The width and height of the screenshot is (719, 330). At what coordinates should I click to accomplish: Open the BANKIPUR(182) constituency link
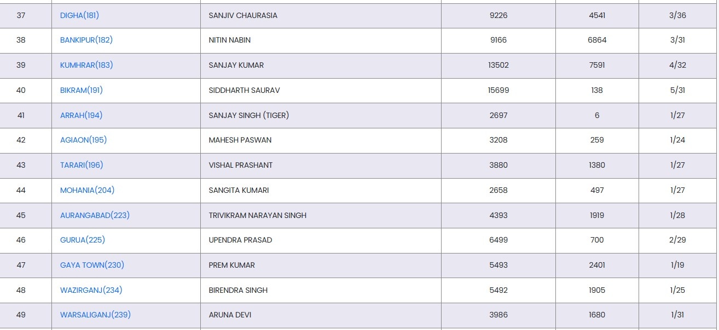tap(86, 40)
